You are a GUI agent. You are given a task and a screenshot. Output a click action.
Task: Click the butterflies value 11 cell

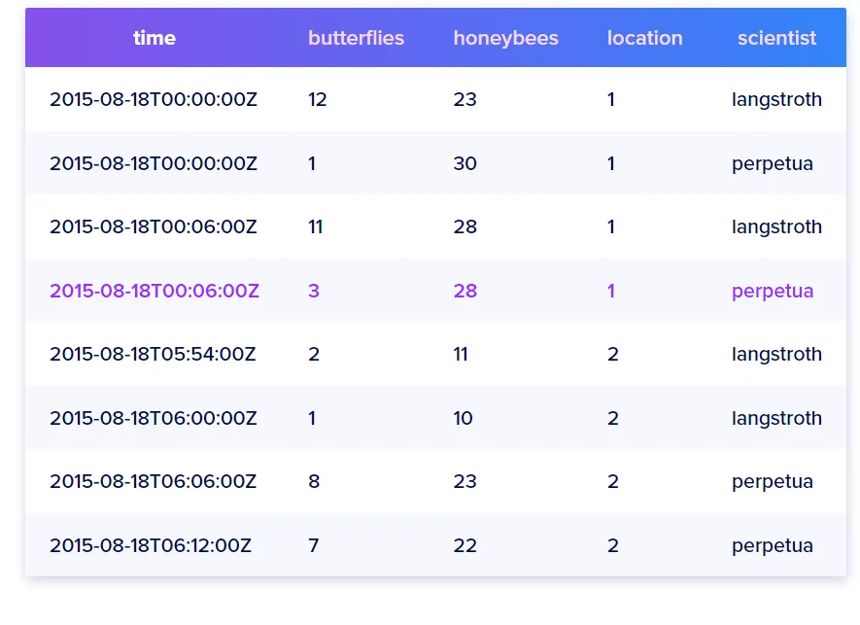point(315,226)
